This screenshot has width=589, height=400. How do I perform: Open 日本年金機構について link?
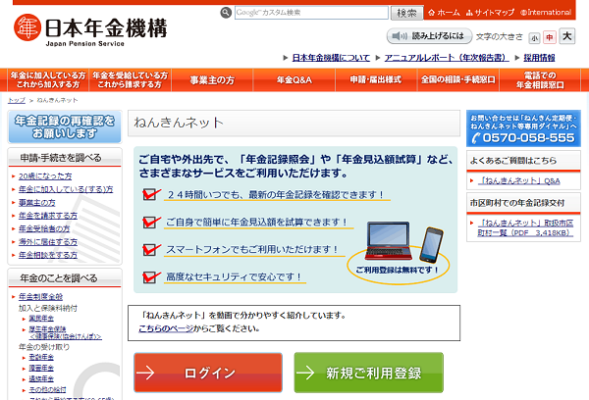point(331,58)
